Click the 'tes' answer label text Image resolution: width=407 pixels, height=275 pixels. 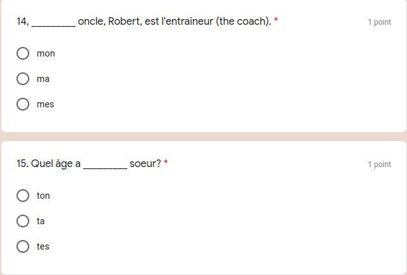coord(43,246)
